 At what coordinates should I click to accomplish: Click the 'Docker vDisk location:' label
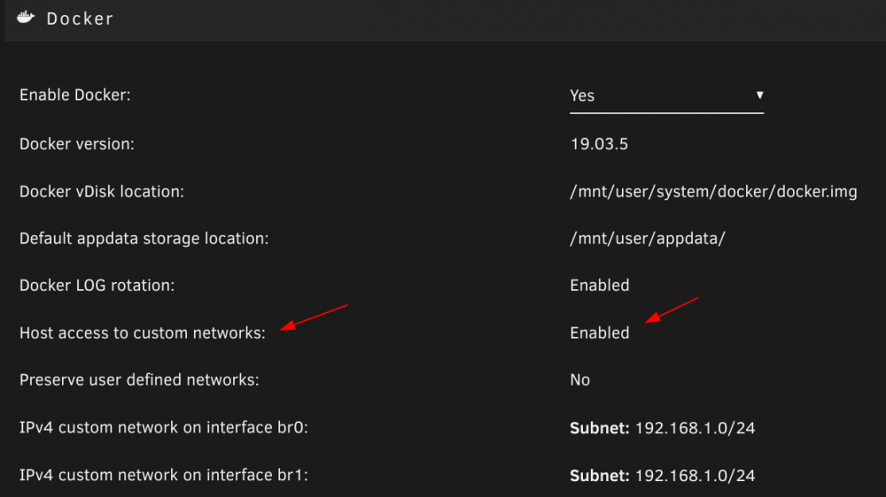102,192
